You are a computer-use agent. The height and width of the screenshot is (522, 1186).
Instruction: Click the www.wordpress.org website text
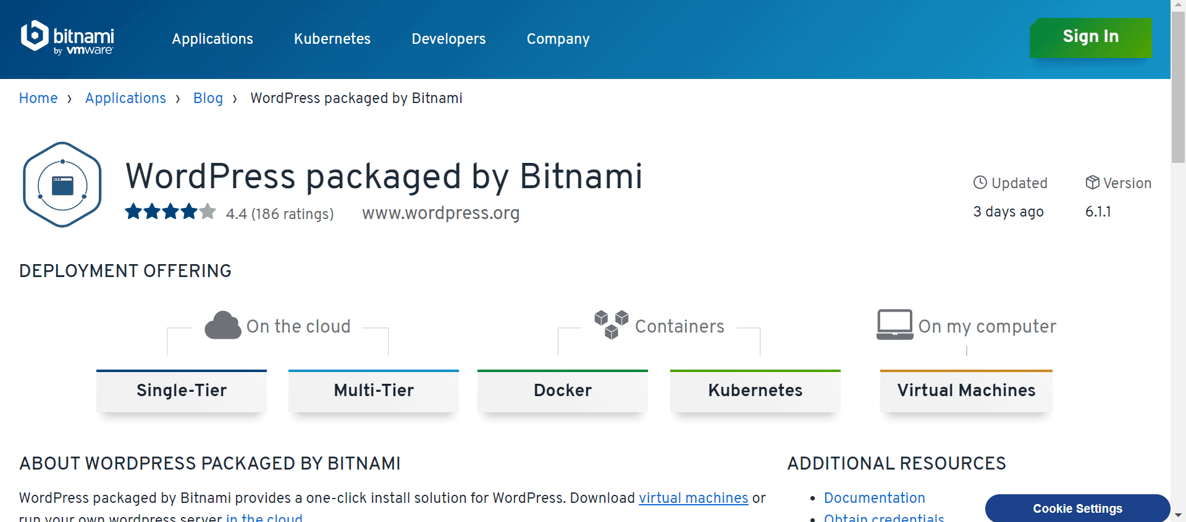(x=441, y=213)
